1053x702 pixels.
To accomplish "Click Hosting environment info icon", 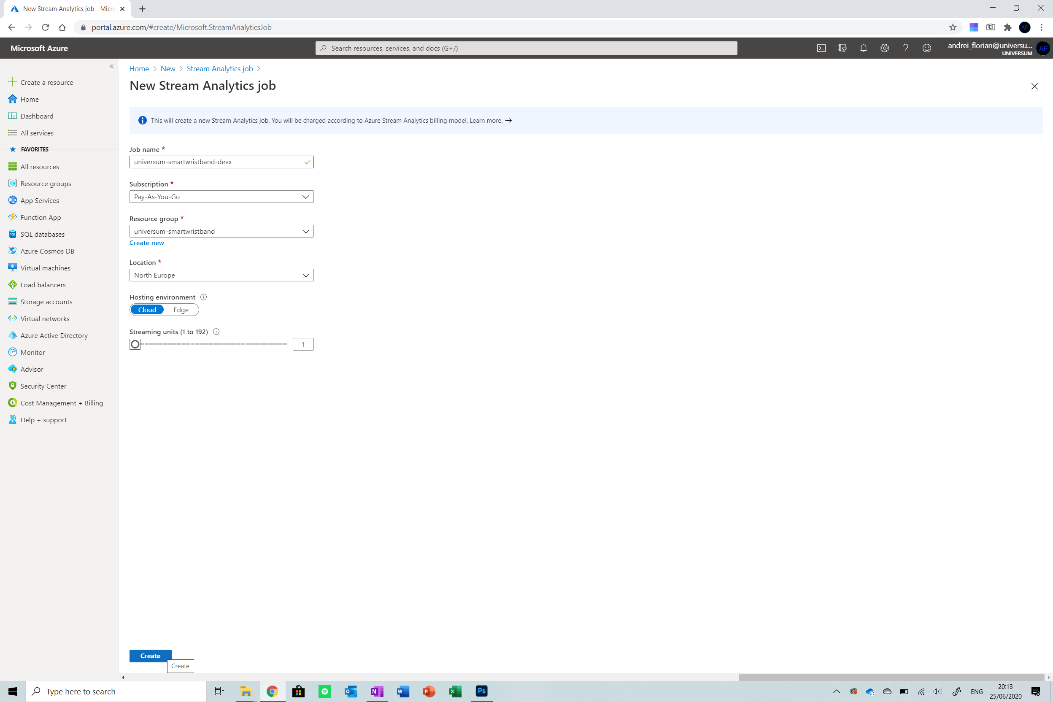I will click(x=203, y=297).
